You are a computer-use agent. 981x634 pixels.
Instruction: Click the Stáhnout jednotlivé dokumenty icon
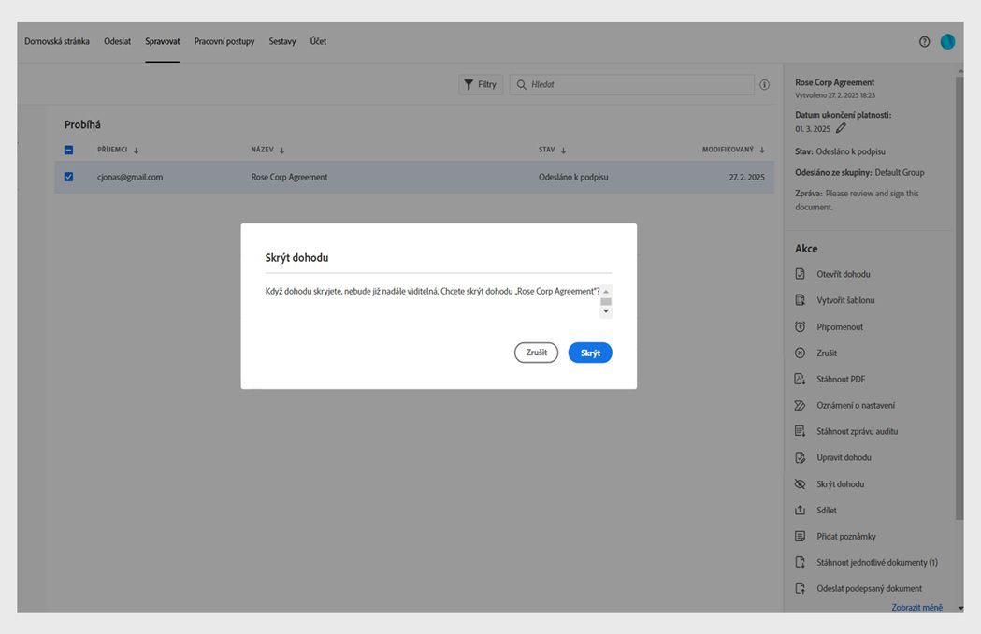click(x=800, y=562)
